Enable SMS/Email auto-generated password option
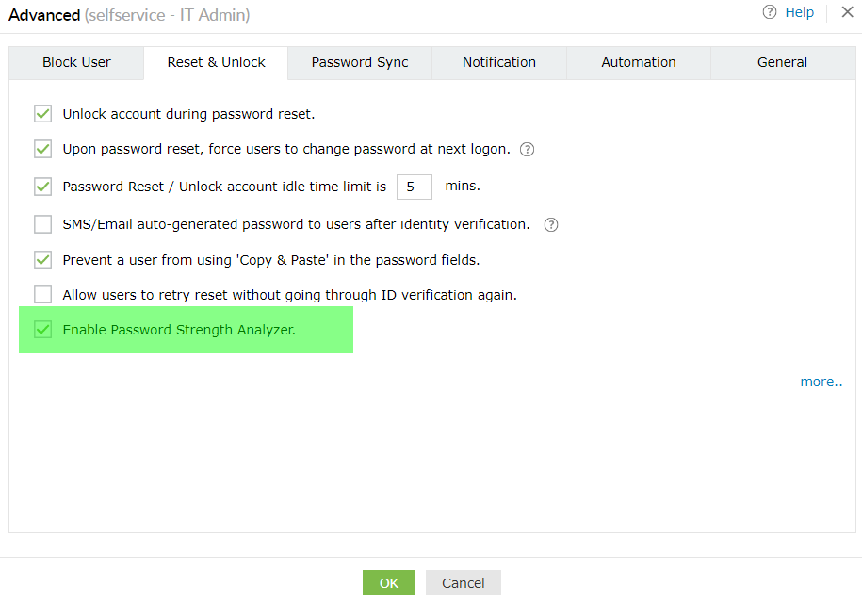 (x=43, y=224)
